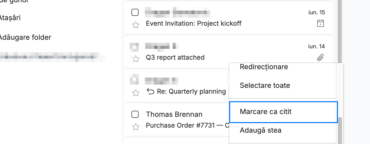The image size is (370, 144).
Task: Click the context menu scrollbar thumb
Action: click(340, 130)
